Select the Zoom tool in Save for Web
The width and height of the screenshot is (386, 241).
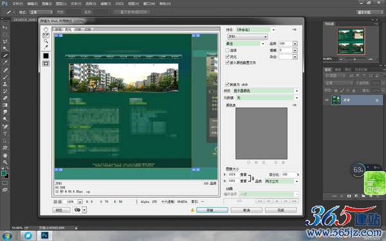tap(46, 41)
